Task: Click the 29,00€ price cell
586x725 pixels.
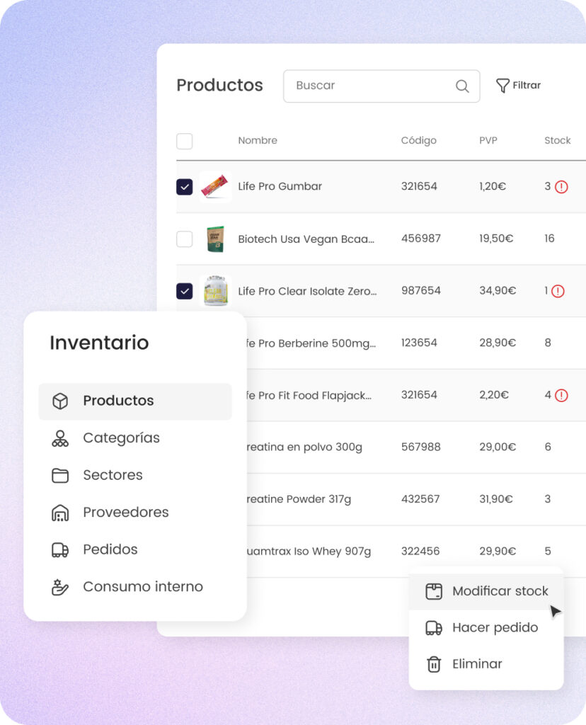Action: [x=498, y=447]
